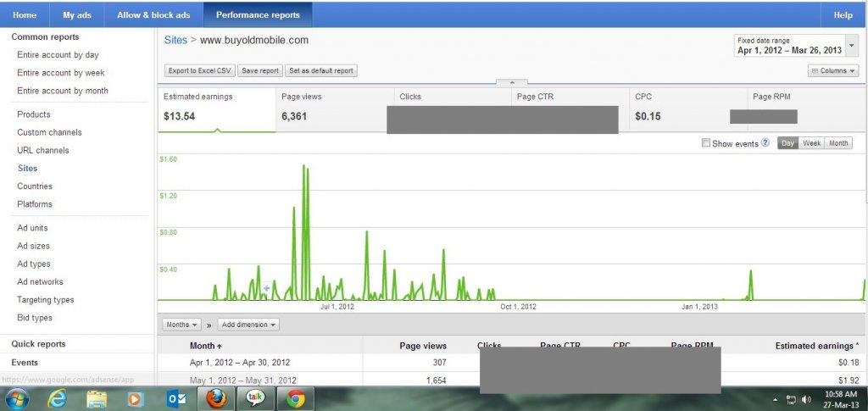The image size is (868, 411).
Task: Open the Columns dropdown
Action: [x=833, y=71]
